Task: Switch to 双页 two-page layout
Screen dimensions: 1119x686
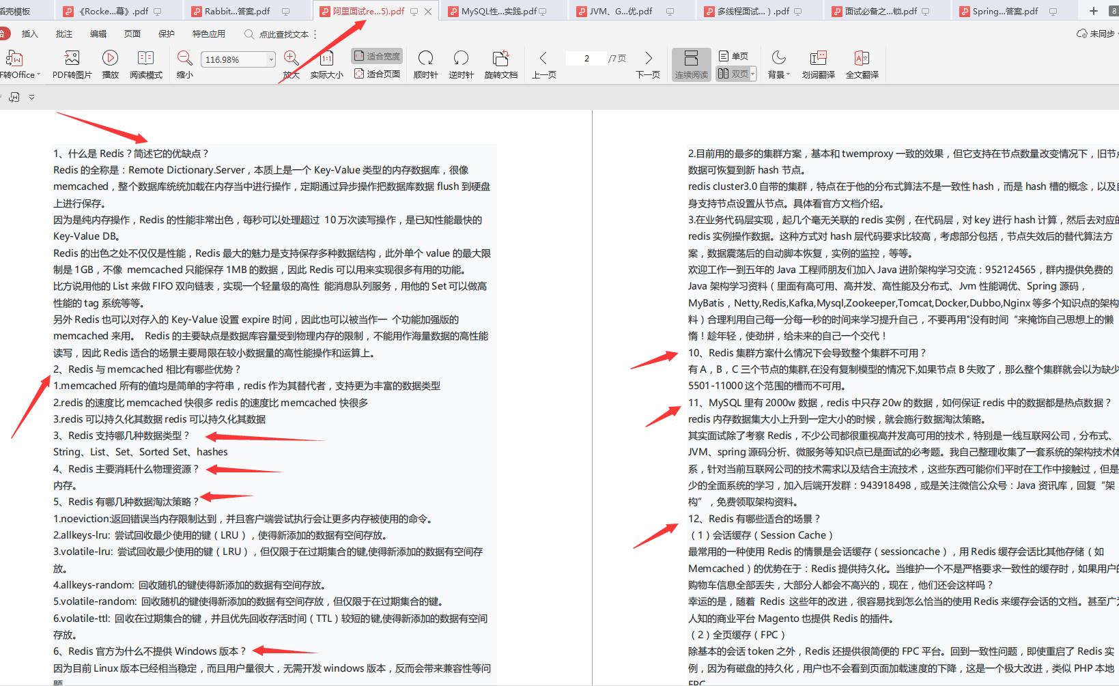Action: click(733, 74)
